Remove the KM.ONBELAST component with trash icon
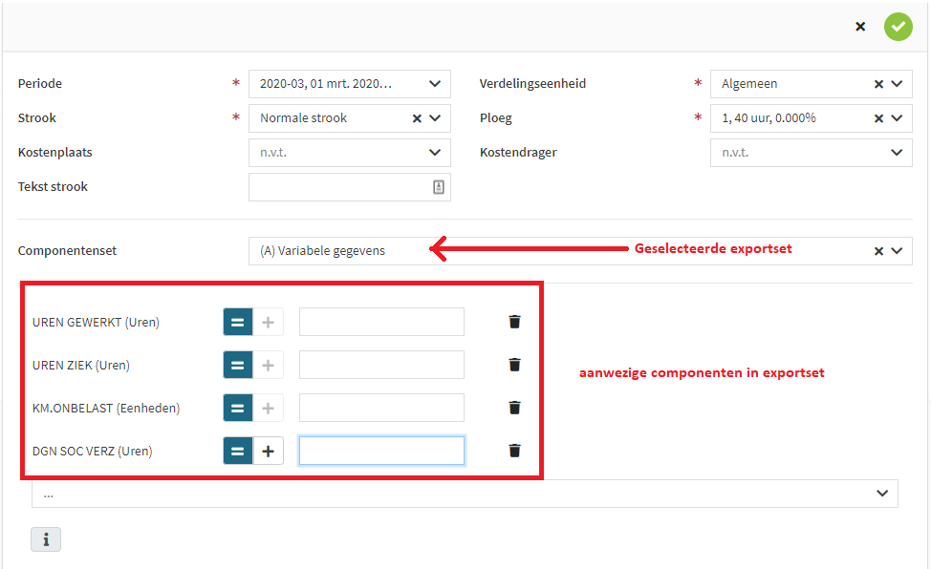Viewport: 931px width, 569px height. click(514, 408)
